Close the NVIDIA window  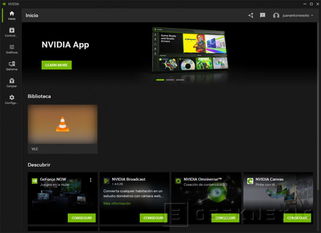(318, 4)
